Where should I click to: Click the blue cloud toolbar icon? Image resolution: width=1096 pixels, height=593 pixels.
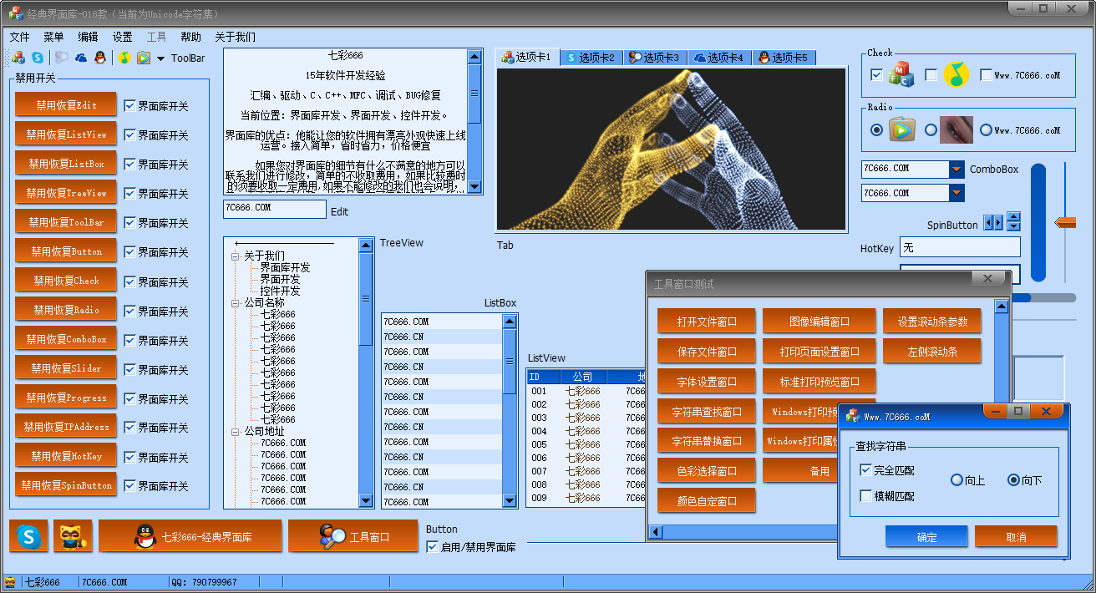tap(81, 58)
